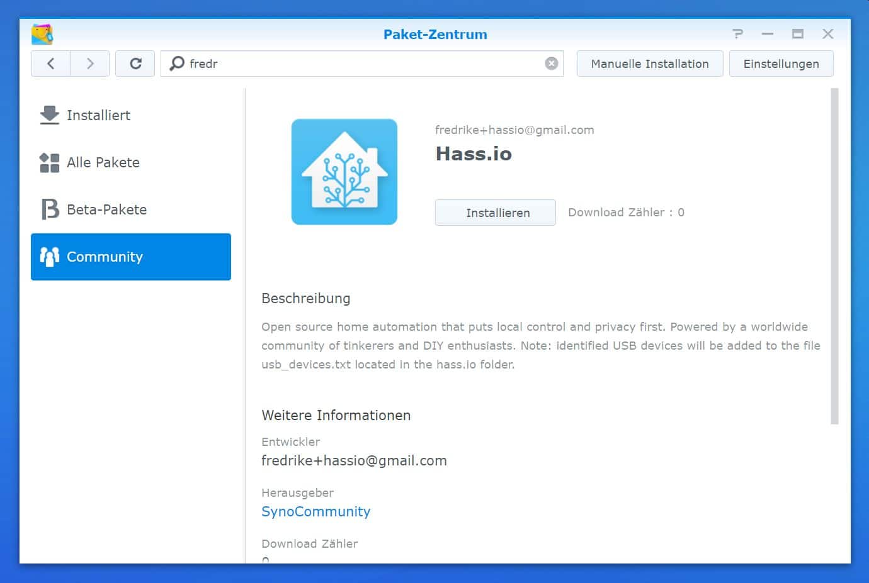Switch to Beta-Pakete category
Image resolution: width=869 pixels, height=583 pixels.
131,209
